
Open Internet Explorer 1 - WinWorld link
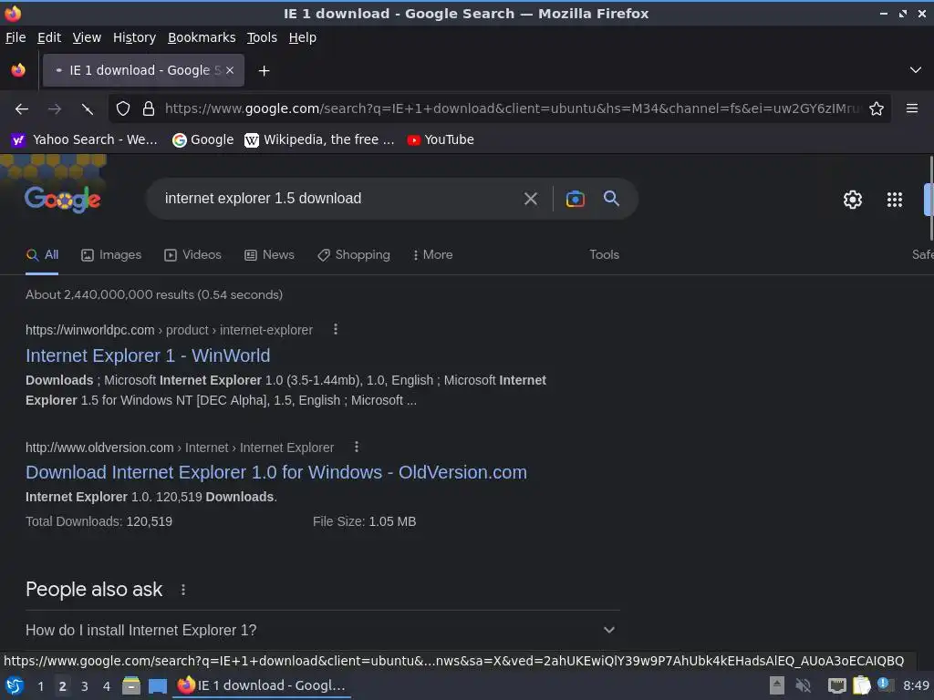point(148,355)
